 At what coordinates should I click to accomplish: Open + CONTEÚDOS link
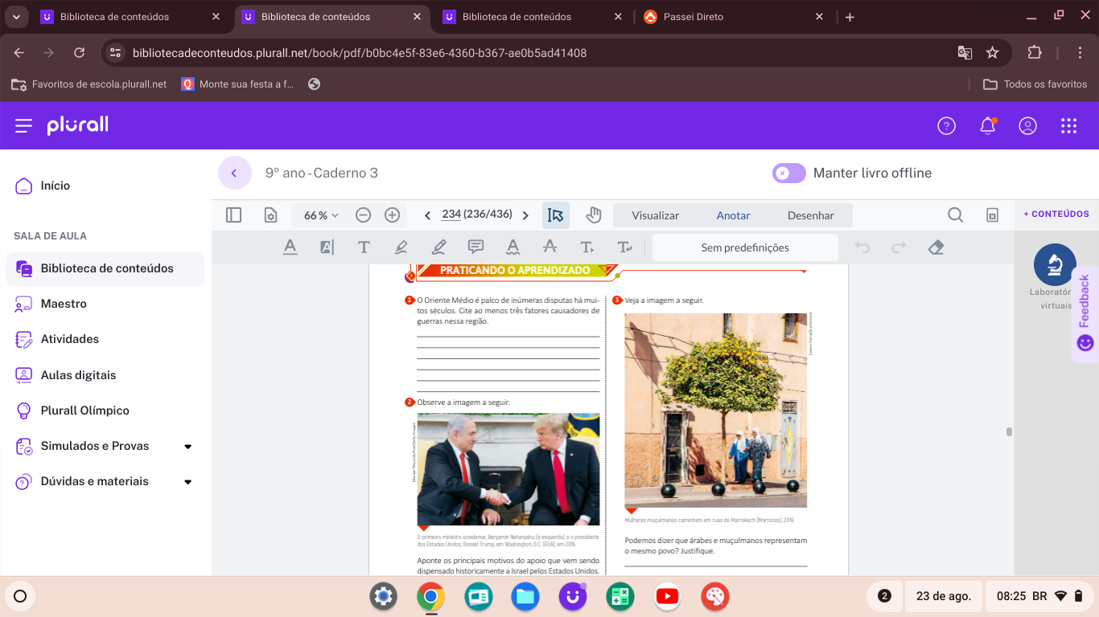pyautogui.click(x=1056, y=215)
